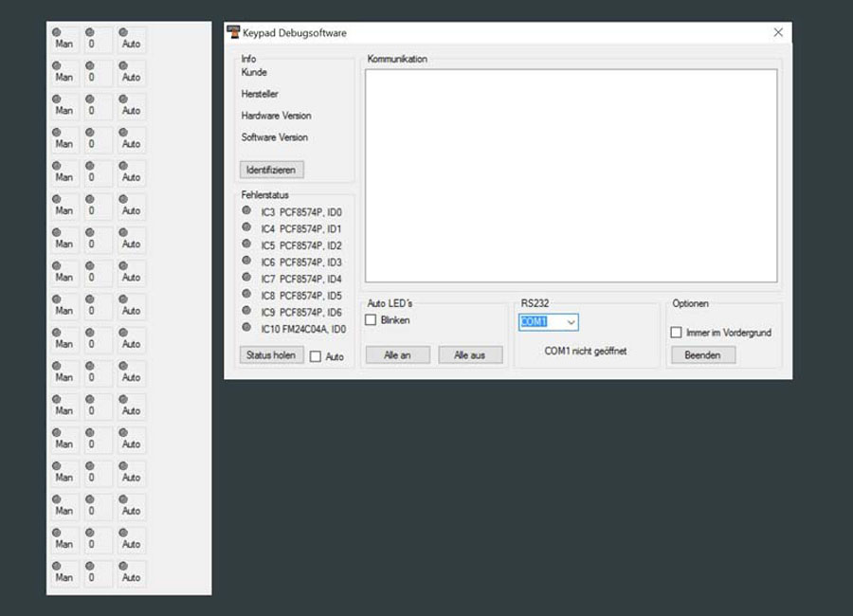Image resolution: width=853 pixels, height=616 pixels.
Task: Turn all LEDs on with Alle an
Action: coord(397,354)
